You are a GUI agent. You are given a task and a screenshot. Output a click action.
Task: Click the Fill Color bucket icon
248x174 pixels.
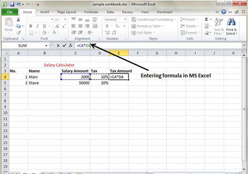(x=44, y=32)
